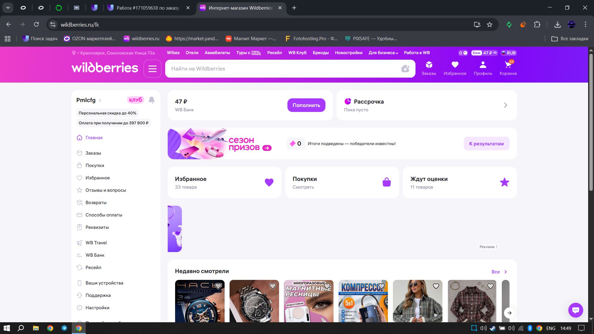Open the RUB currency selector
594x334 pixels.
[x=509, y=53]
